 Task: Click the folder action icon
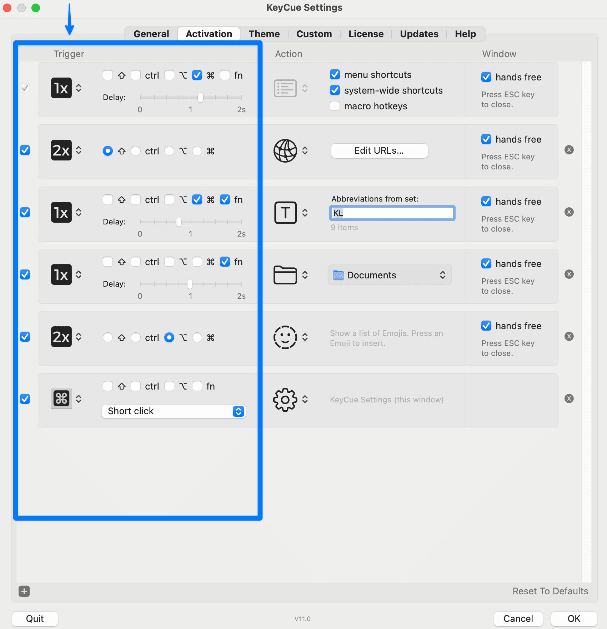pos(285,275)
